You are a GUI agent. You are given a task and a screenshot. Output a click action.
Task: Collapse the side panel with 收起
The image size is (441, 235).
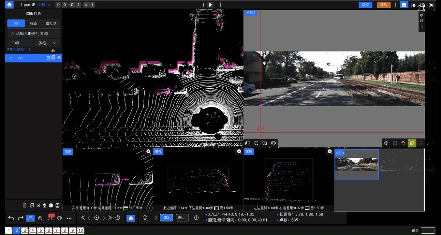[422, 21]
